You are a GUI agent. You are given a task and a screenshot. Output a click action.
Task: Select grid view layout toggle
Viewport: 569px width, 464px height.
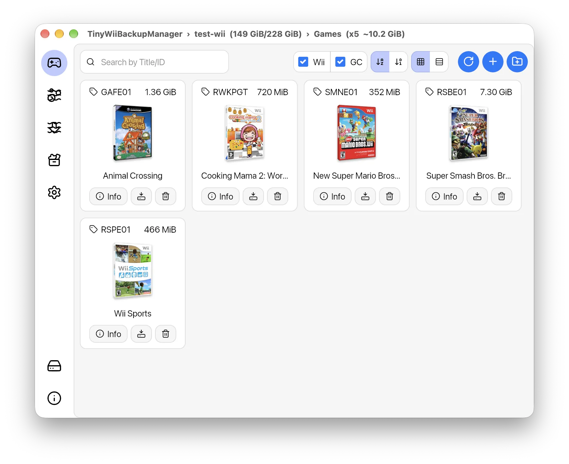click(421, 62)
